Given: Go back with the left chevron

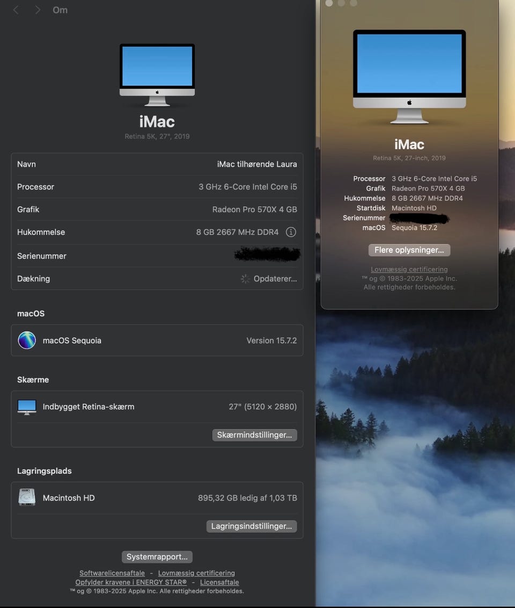Looking at the screenshot, I should [x=16, y=10].
